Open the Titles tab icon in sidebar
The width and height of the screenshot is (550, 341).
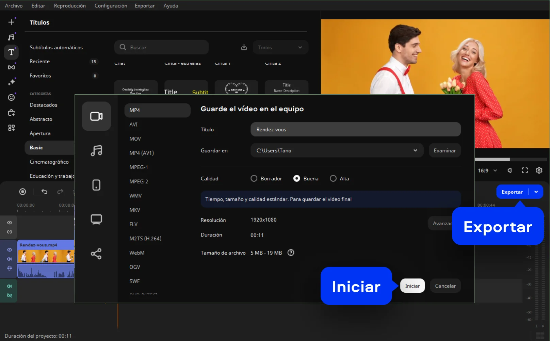click(x=11, y=52)
